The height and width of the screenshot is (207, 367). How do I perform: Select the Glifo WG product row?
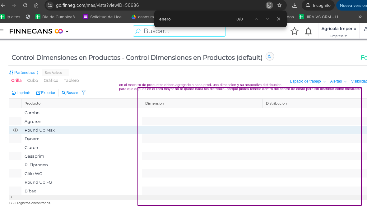click(188, 173)
